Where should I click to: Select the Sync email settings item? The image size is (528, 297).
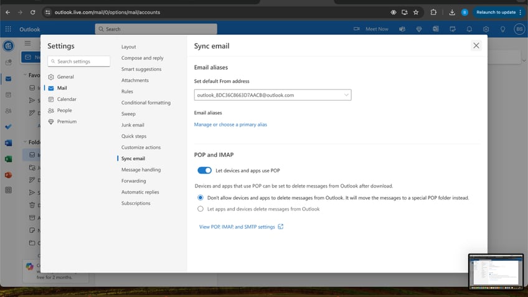click(133, 158)
